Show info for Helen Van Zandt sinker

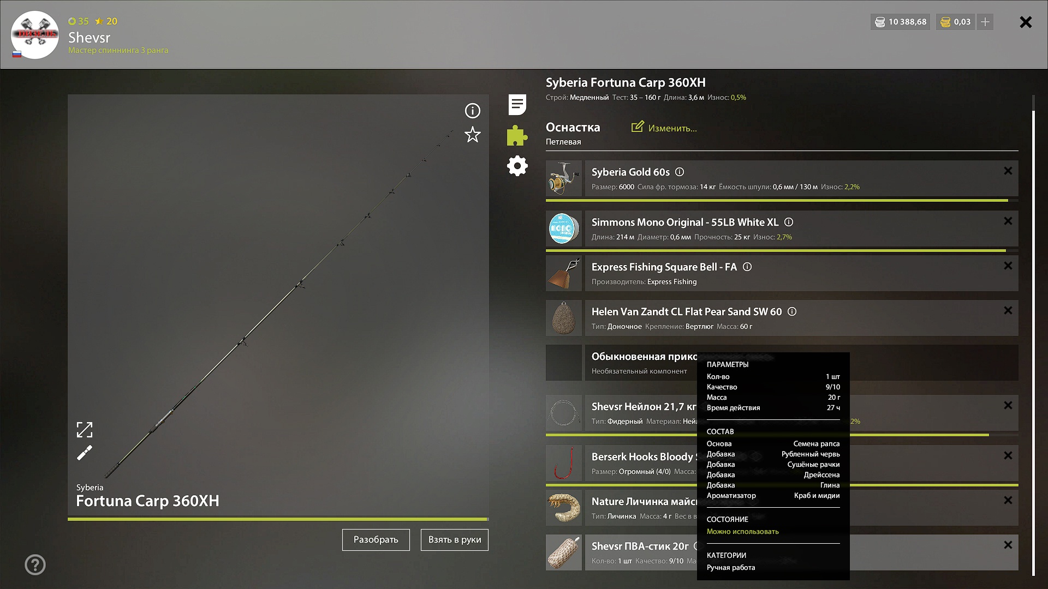pyautogui.click(x=792, y=311)
